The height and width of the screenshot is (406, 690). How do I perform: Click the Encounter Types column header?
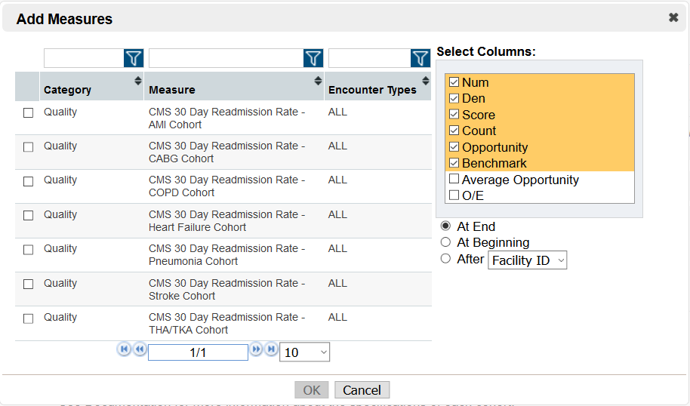pyautogui.click(x=378, y=87)
